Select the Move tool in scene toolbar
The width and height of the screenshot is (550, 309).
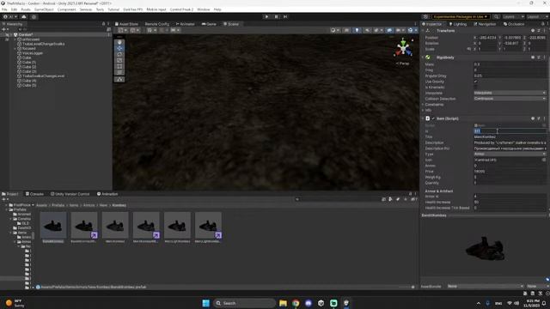(x=119, y=48)
